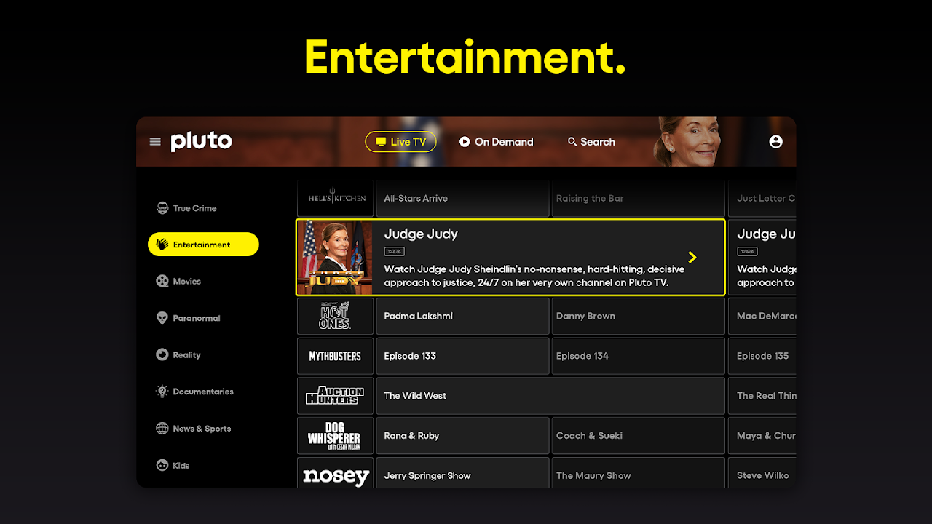Open the user profile icon
Image resolution: width=932 pixels, height=524 pixels.
click(x=776, y=142)
